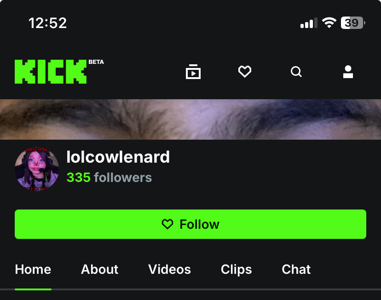Open the channel avatar picture

pos(37,169)
